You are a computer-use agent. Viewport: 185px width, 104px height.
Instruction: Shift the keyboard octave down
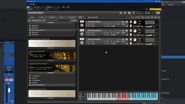[80, 98]
